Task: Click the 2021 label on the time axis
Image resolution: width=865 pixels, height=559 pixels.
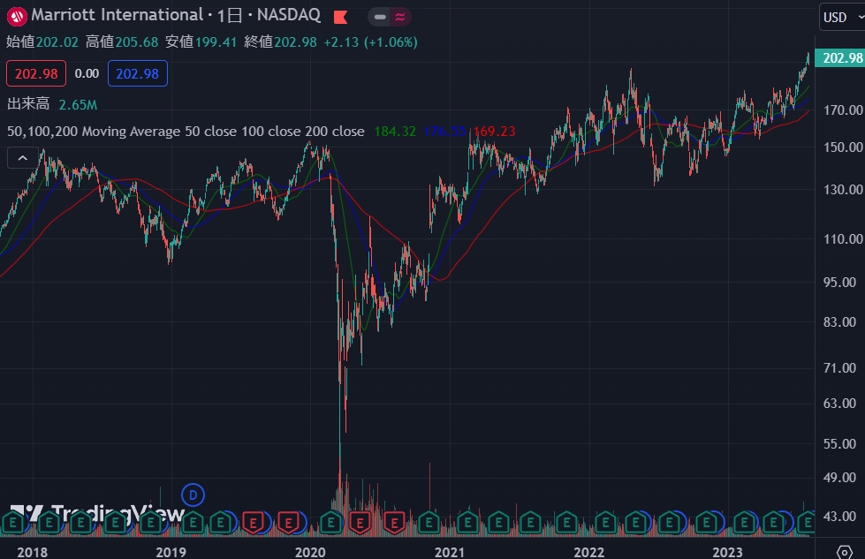Action: [450, 553]
